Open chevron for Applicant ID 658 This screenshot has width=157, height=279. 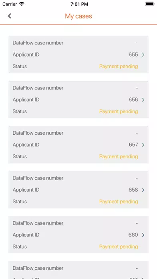pos(143,190)
